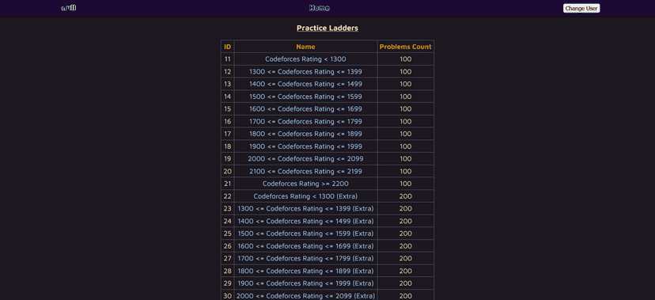This screenshot has height=300, width=655.
Task: Click the username label in top bar
Action: click(x=69, y=8)
